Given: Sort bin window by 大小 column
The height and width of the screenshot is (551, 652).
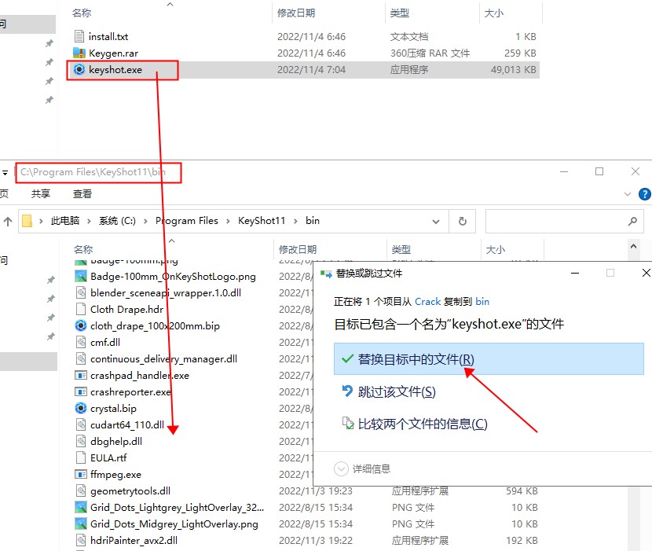Looking at the screenshot, I should pos(496,249).
